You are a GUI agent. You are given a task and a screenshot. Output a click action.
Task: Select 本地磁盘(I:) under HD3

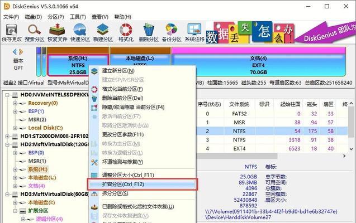41,202
